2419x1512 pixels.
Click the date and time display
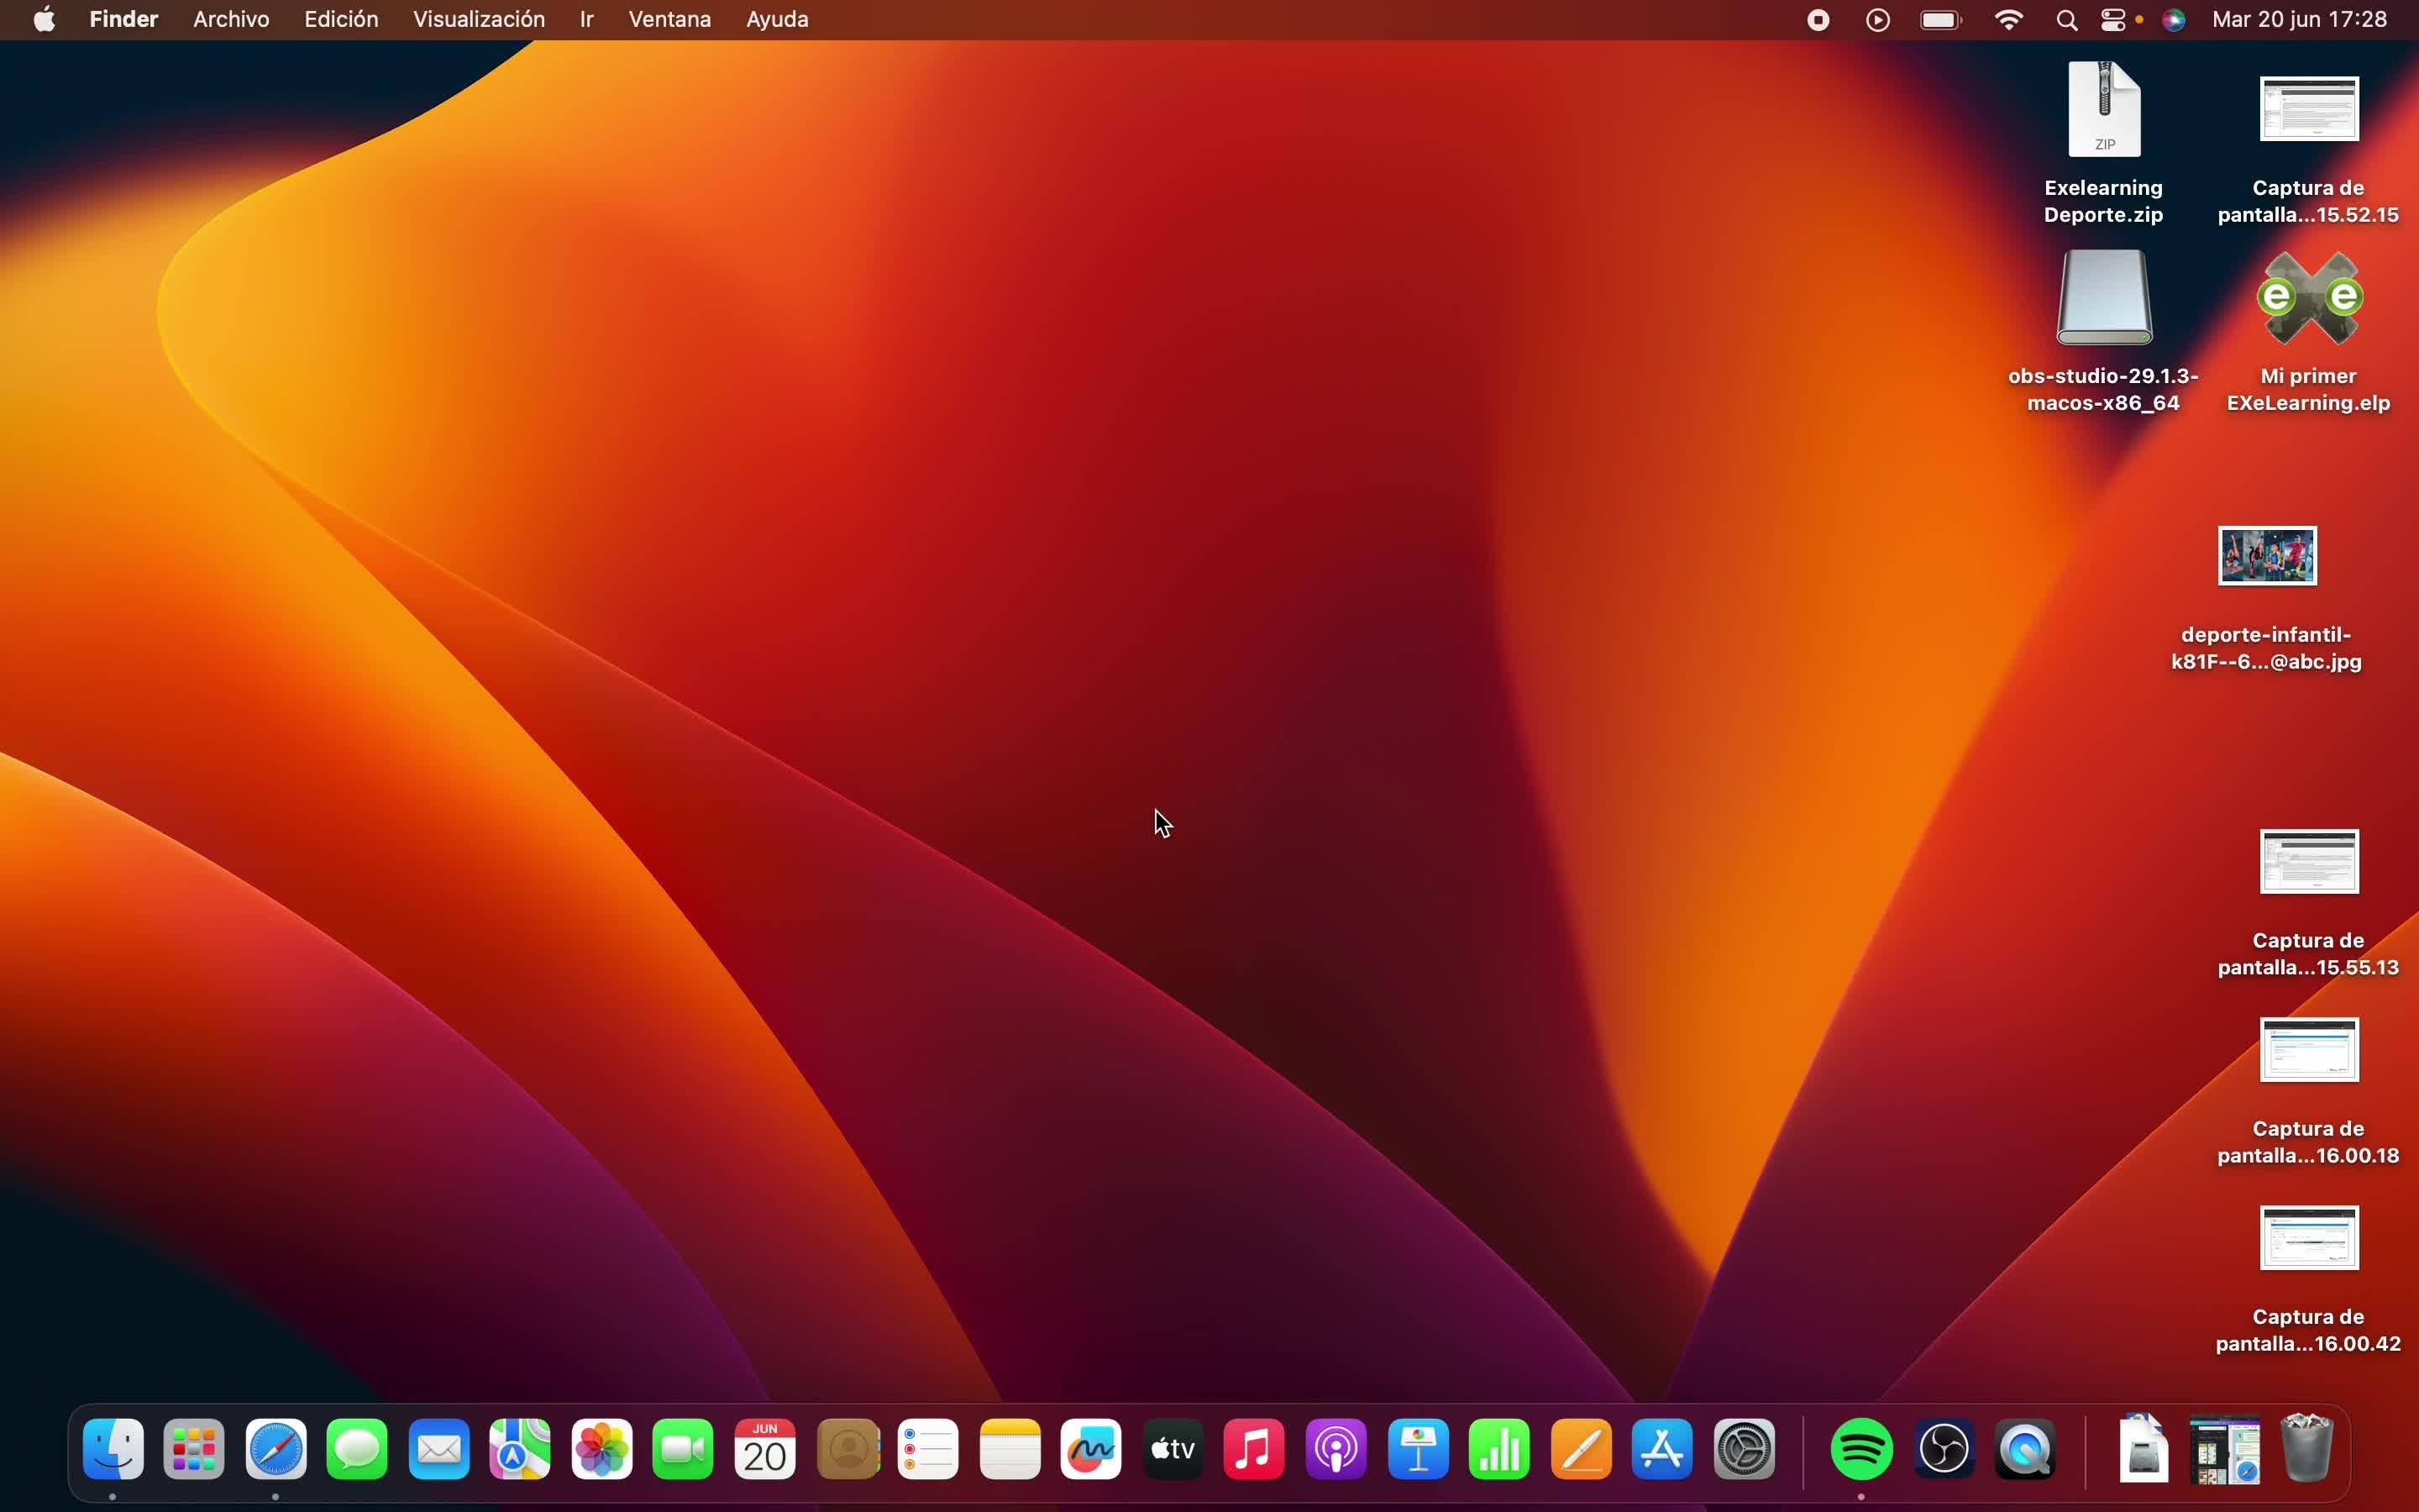tap(2299, 20)
